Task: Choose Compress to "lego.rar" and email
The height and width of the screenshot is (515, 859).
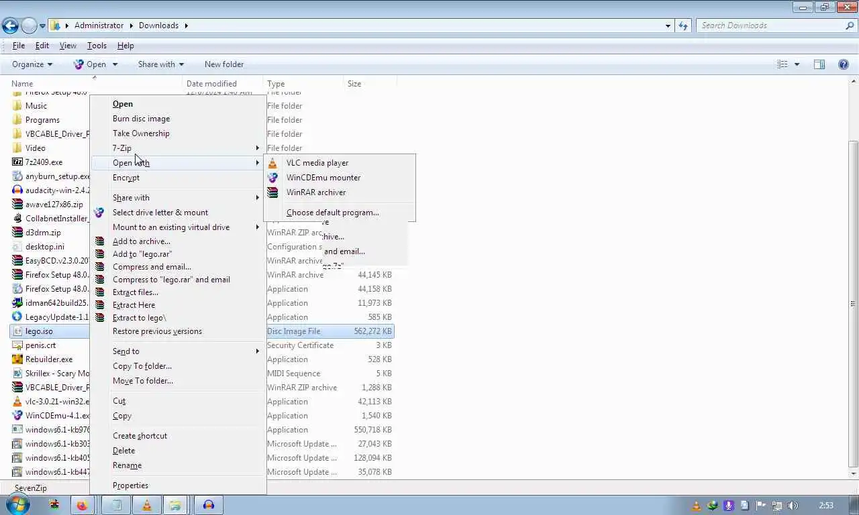Action: tap(171, 280)
